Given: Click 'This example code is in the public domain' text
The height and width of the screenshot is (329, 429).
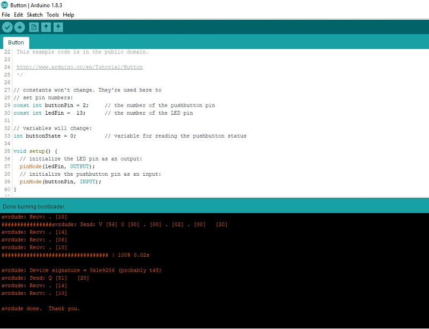Looking at the screenshot, I should click(83, 51).
